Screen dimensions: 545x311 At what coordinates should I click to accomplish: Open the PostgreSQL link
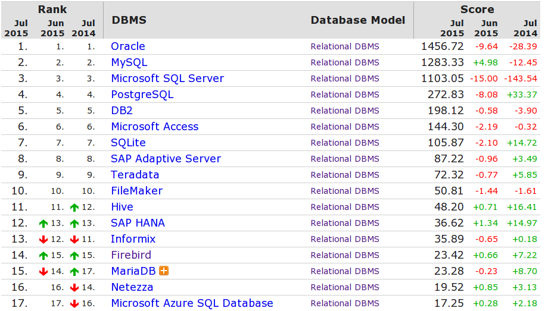click(142, 95)
